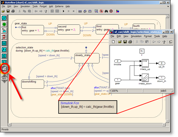Select the State tool in the palette
The height and width of the screenshot is (137, 178).
[4, 18]
